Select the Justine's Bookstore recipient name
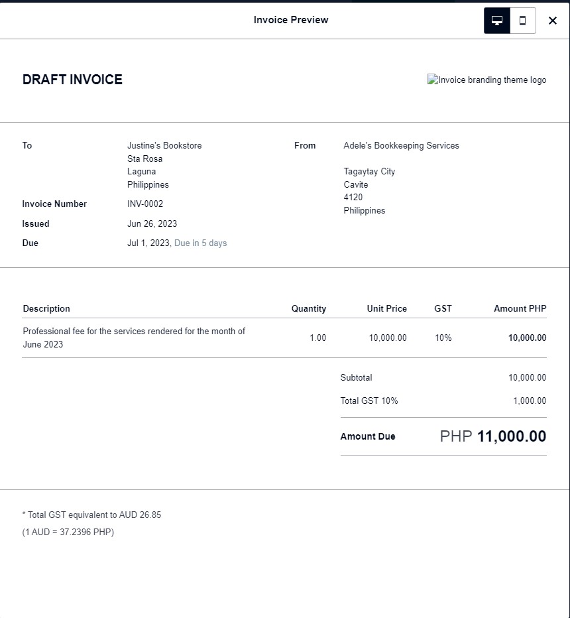Viewport: 570px width, 618px height. click(x=164, y=146)
